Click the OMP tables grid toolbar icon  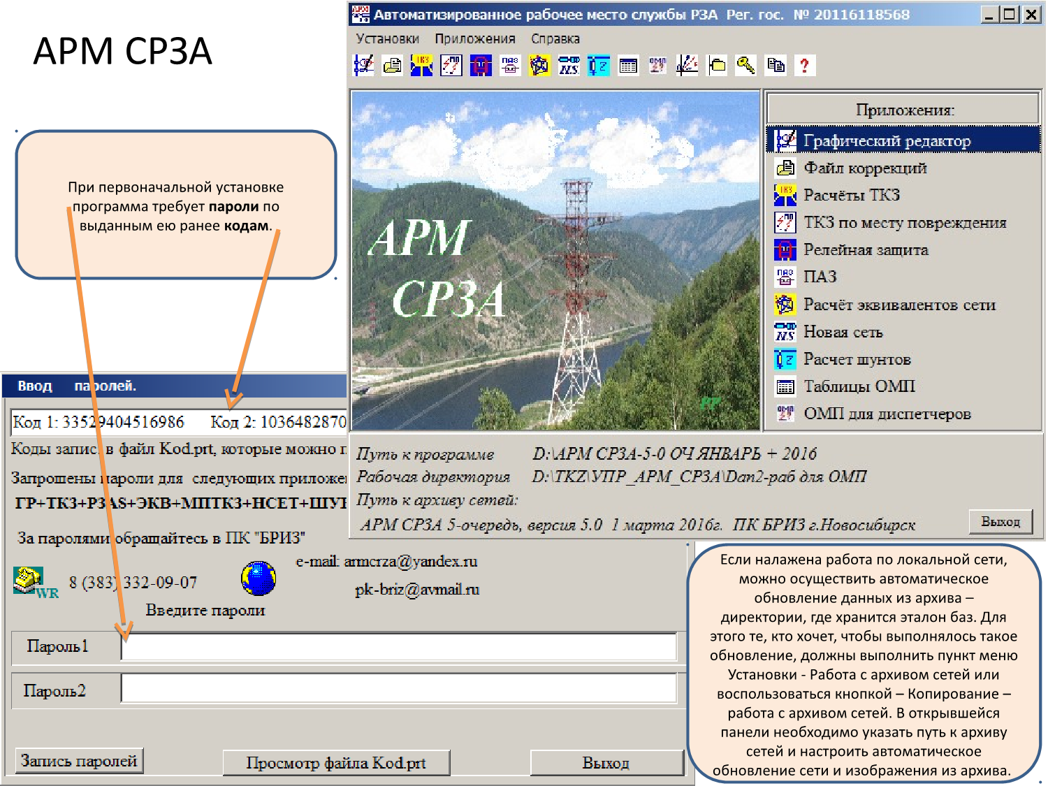[628, 66]
